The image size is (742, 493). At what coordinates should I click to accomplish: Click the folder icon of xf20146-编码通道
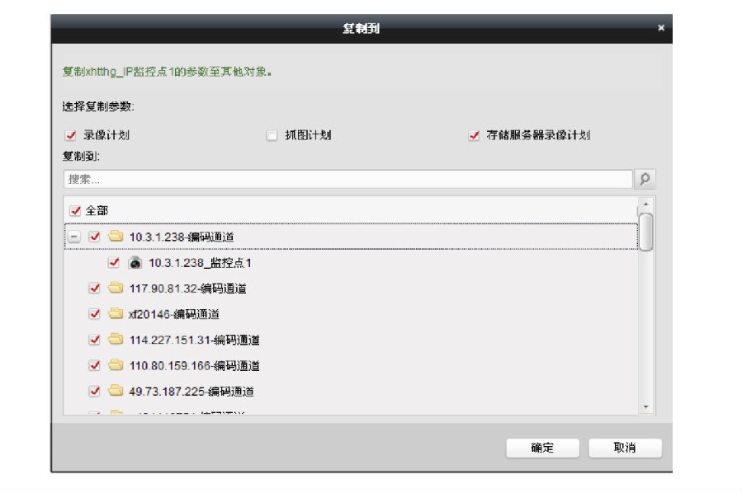[x=114, y=314]
